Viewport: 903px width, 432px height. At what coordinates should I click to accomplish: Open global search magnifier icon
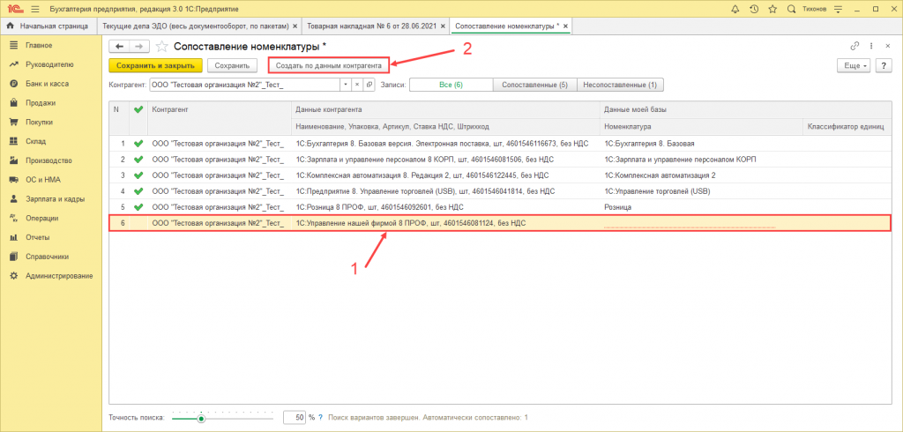point(791,9)
